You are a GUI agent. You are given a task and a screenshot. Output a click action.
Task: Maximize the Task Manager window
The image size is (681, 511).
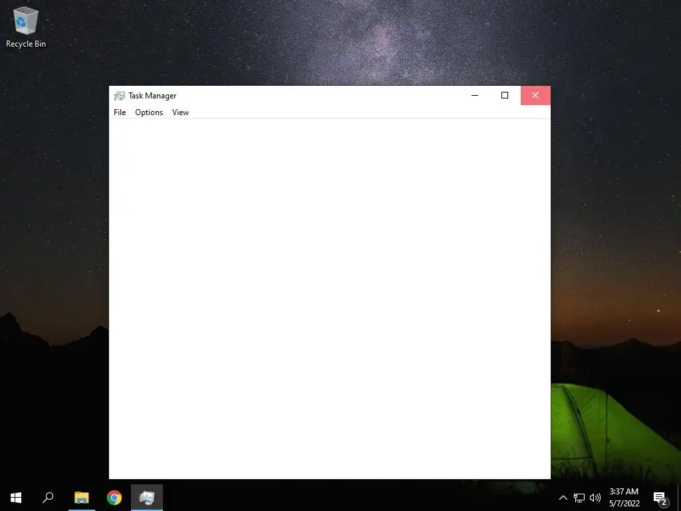[x=505, y=95]
